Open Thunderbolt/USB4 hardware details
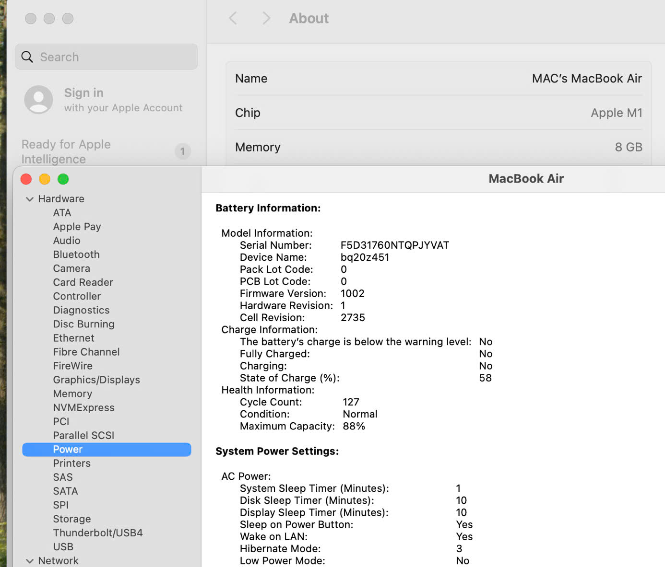The image size is (665, 567). (98, 532)
